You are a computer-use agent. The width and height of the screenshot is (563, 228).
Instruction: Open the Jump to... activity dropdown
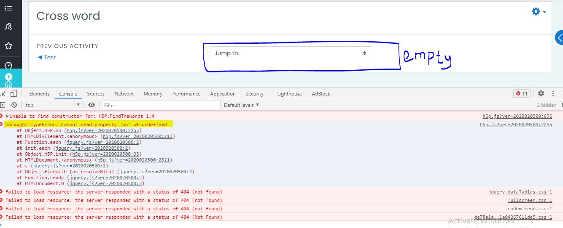(x=290, y=53)
